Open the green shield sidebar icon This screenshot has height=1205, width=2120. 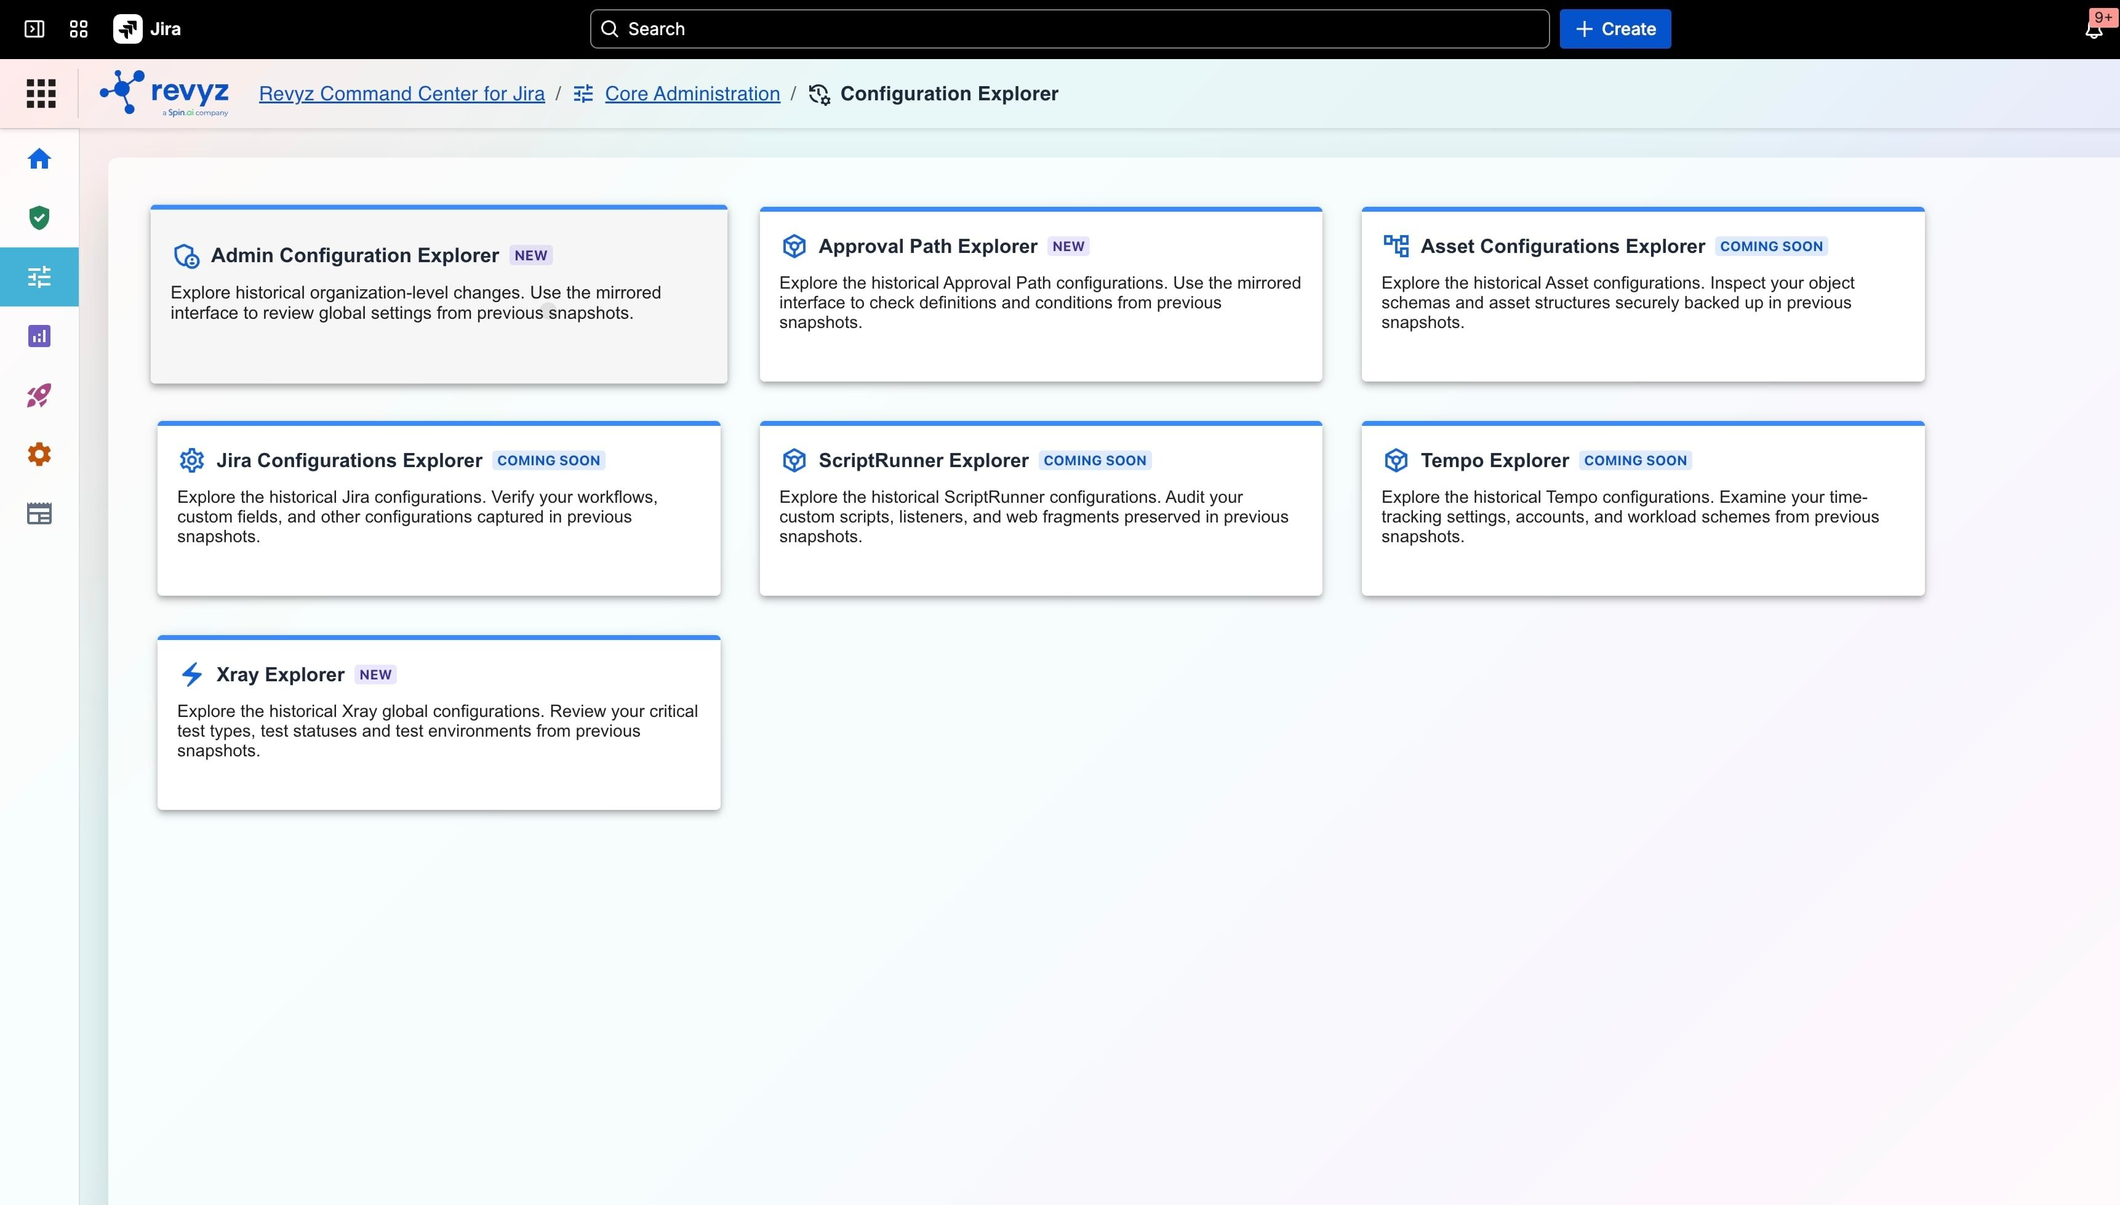click(x=39, y=218)
